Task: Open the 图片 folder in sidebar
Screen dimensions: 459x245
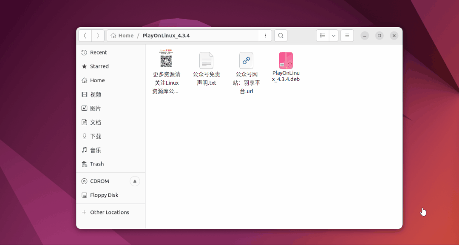Action: click(110, 108)
